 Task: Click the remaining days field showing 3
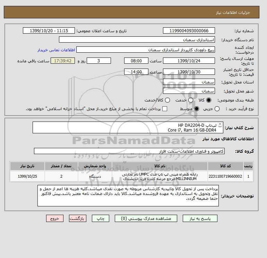click(x=99, y=61)
